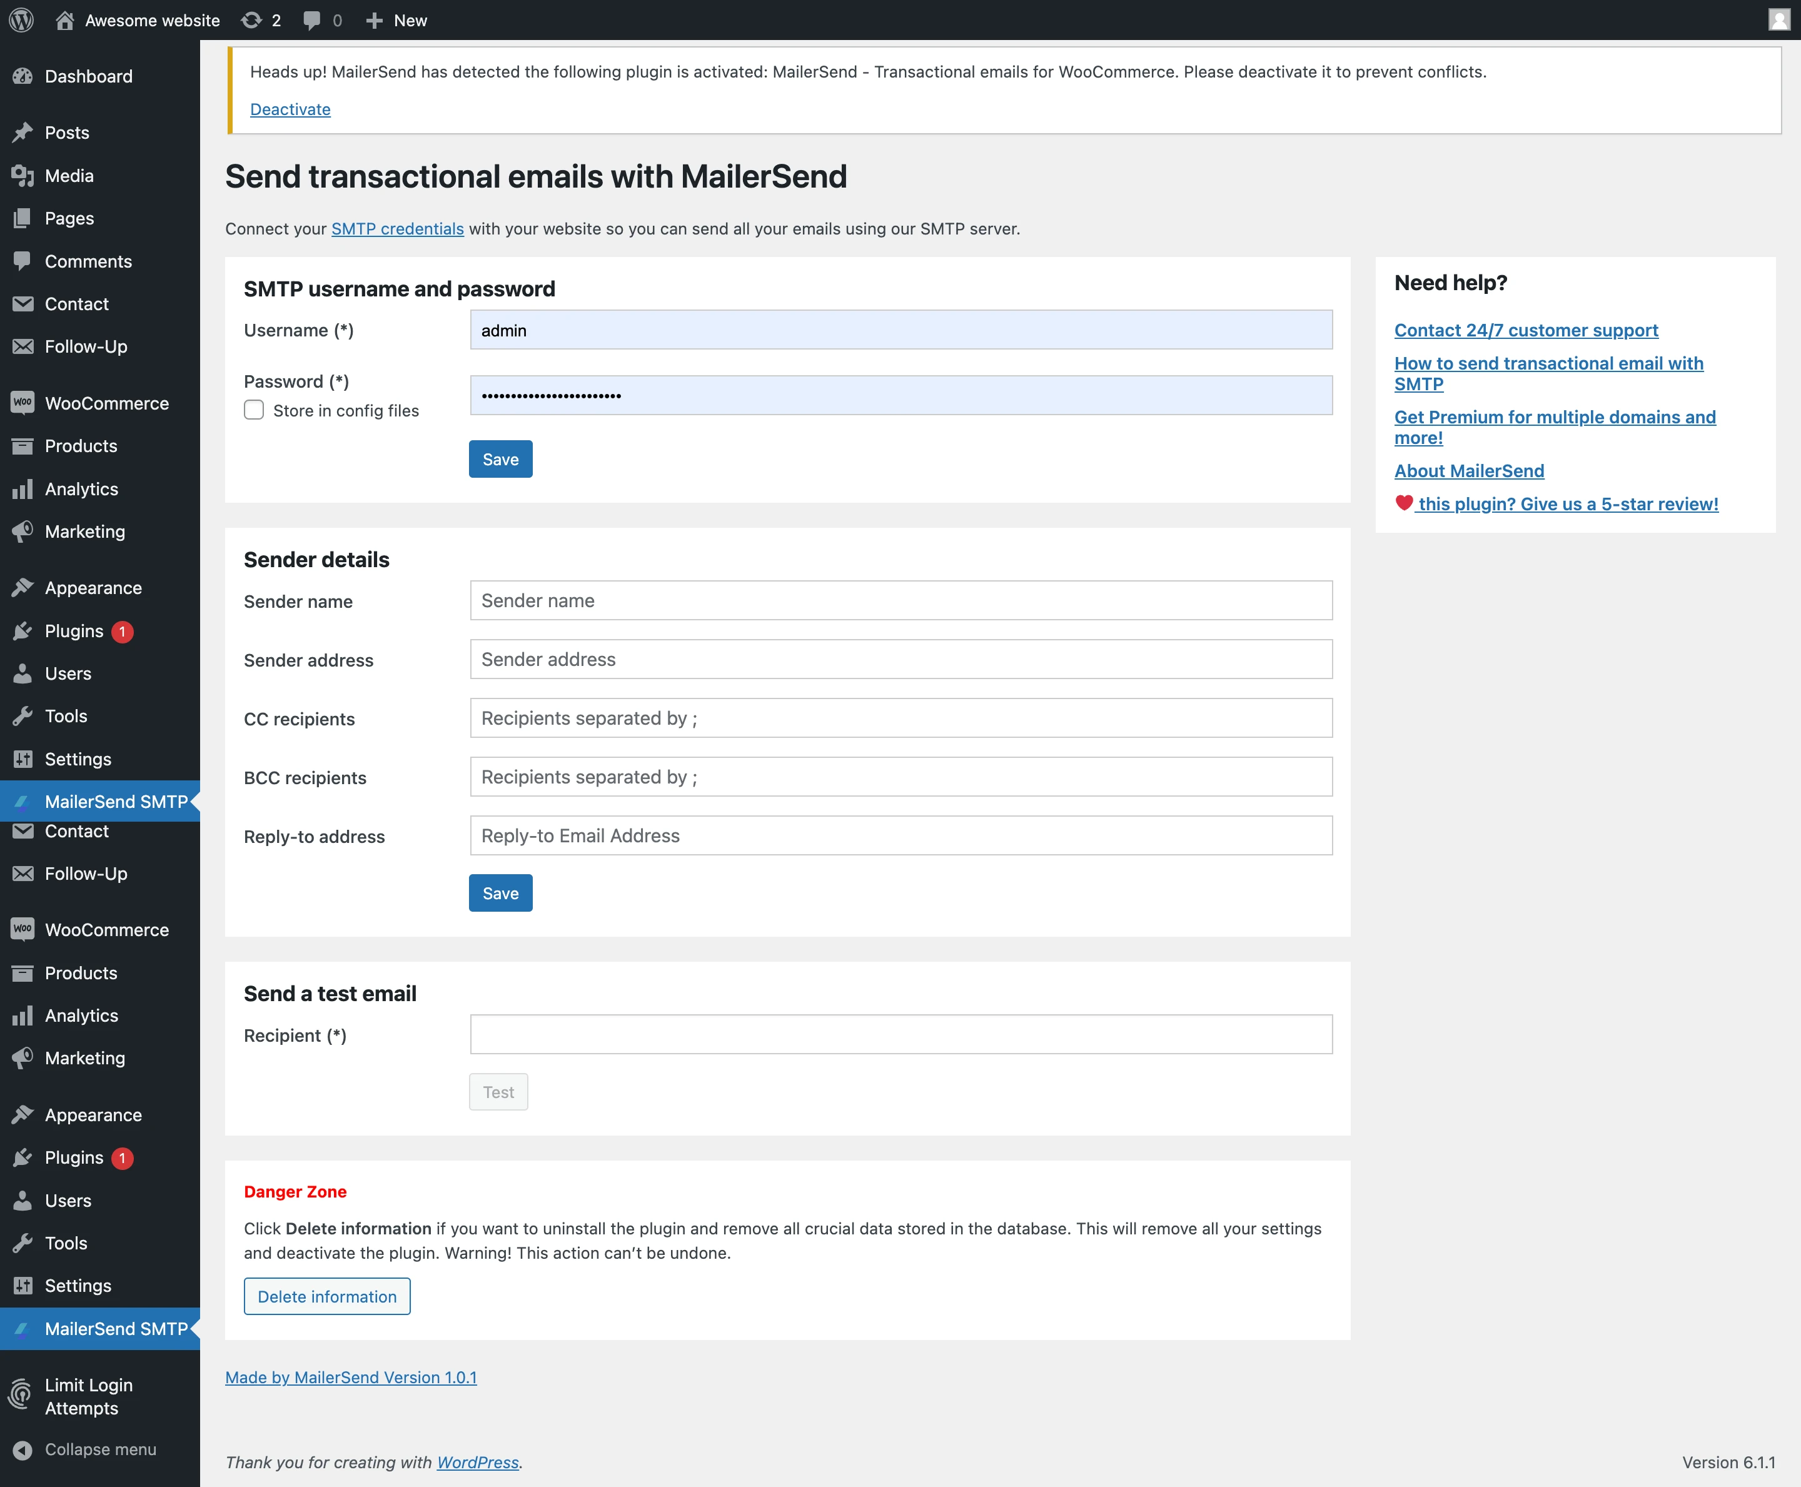Image resolution: width=1801 pixels, height=1487 pixels.
Task: Click the test email Recipient field
Action: tap(900, 1035)
